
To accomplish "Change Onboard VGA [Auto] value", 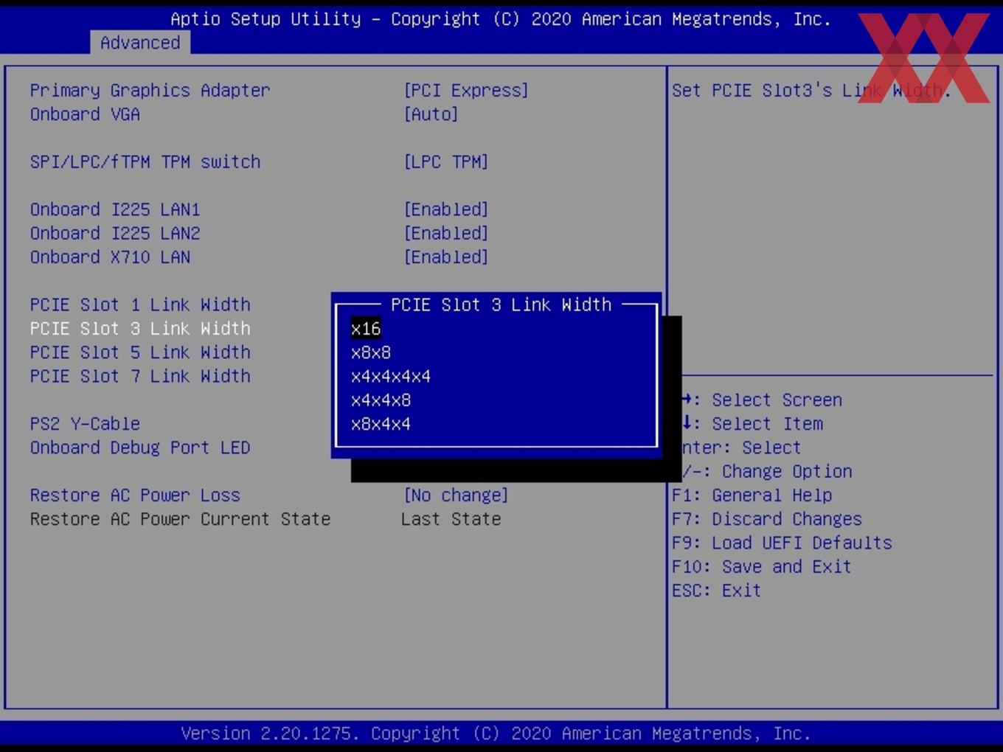I will click(431, 114).
